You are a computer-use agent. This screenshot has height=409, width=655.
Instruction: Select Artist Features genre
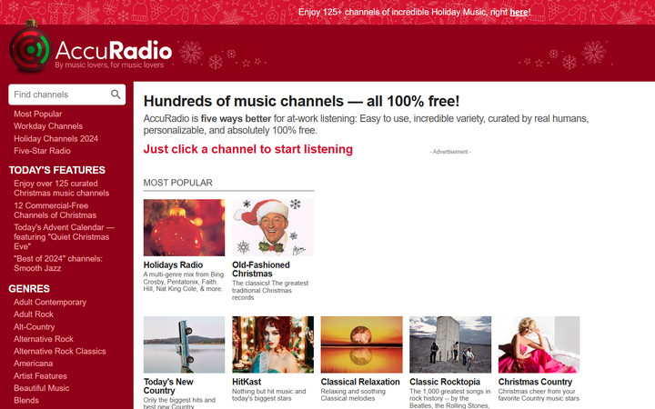(40, 375)
